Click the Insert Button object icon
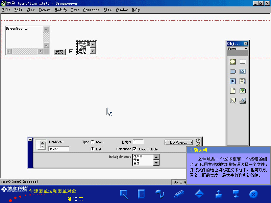271x203 pixels. click(232, 71)
